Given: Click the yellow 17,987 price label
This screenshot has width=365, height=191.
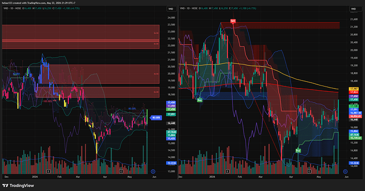Looking at the screenshot, I should (353, 89).
